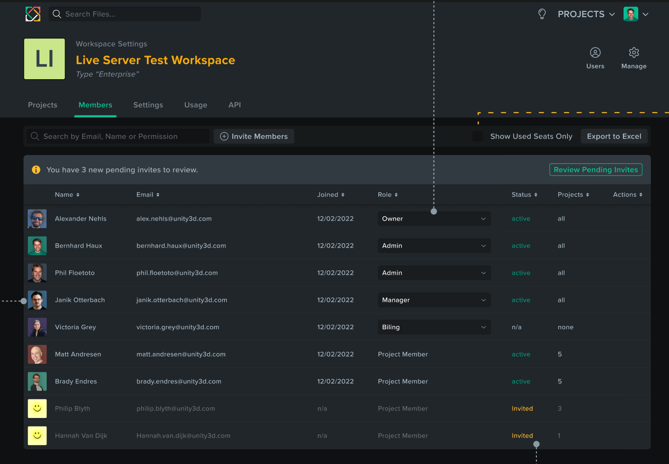Export member list to Excel
Image resolution: width=669 pixels, height=464 pixels.
(x=614, y=137)
